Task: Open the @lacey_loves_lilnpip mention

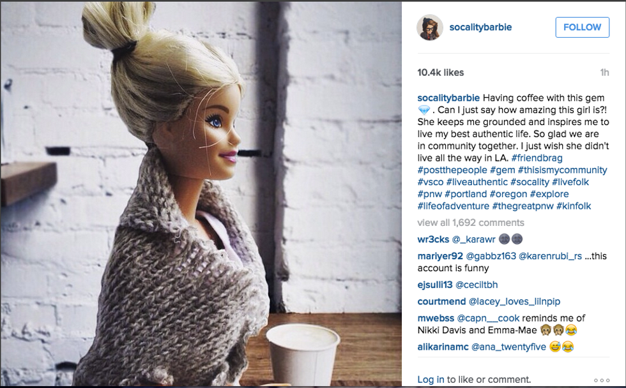Action: [x=515, y=301]
